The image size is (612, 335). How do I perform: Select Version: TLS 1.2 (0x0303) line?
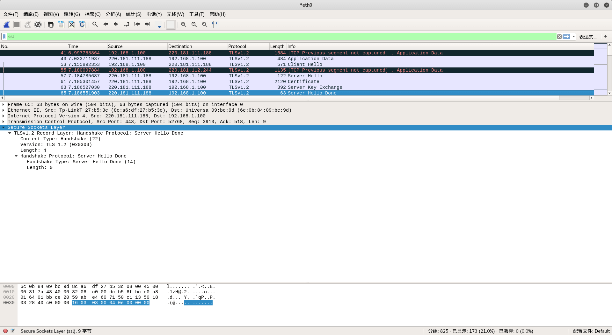(x=56, y=144)
